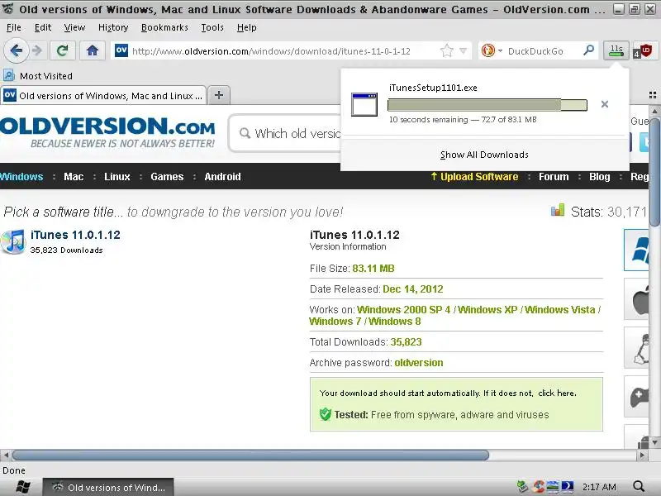Open the Android category link
Image resolution: width=661 pixels, height=496 pixels.
point(222,176)
